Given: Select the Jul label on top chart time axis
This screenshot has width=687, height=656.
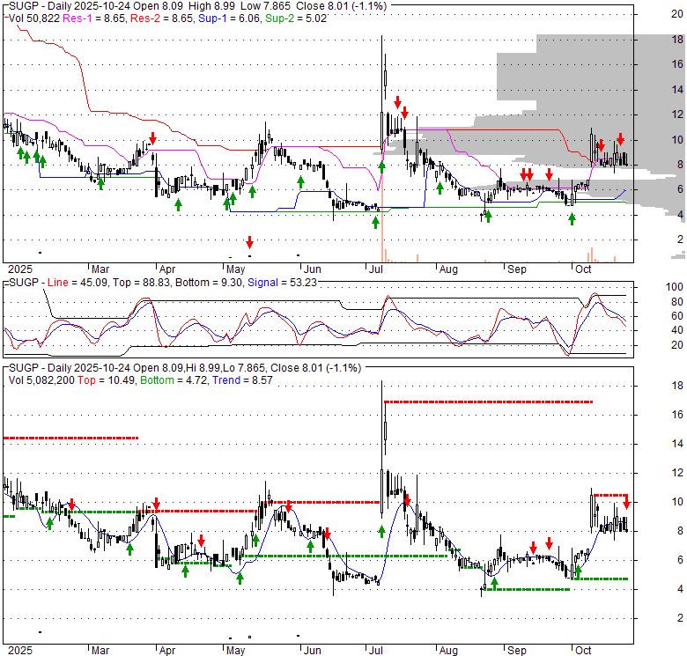Looking at the screenshot, I should pos(373,267).
